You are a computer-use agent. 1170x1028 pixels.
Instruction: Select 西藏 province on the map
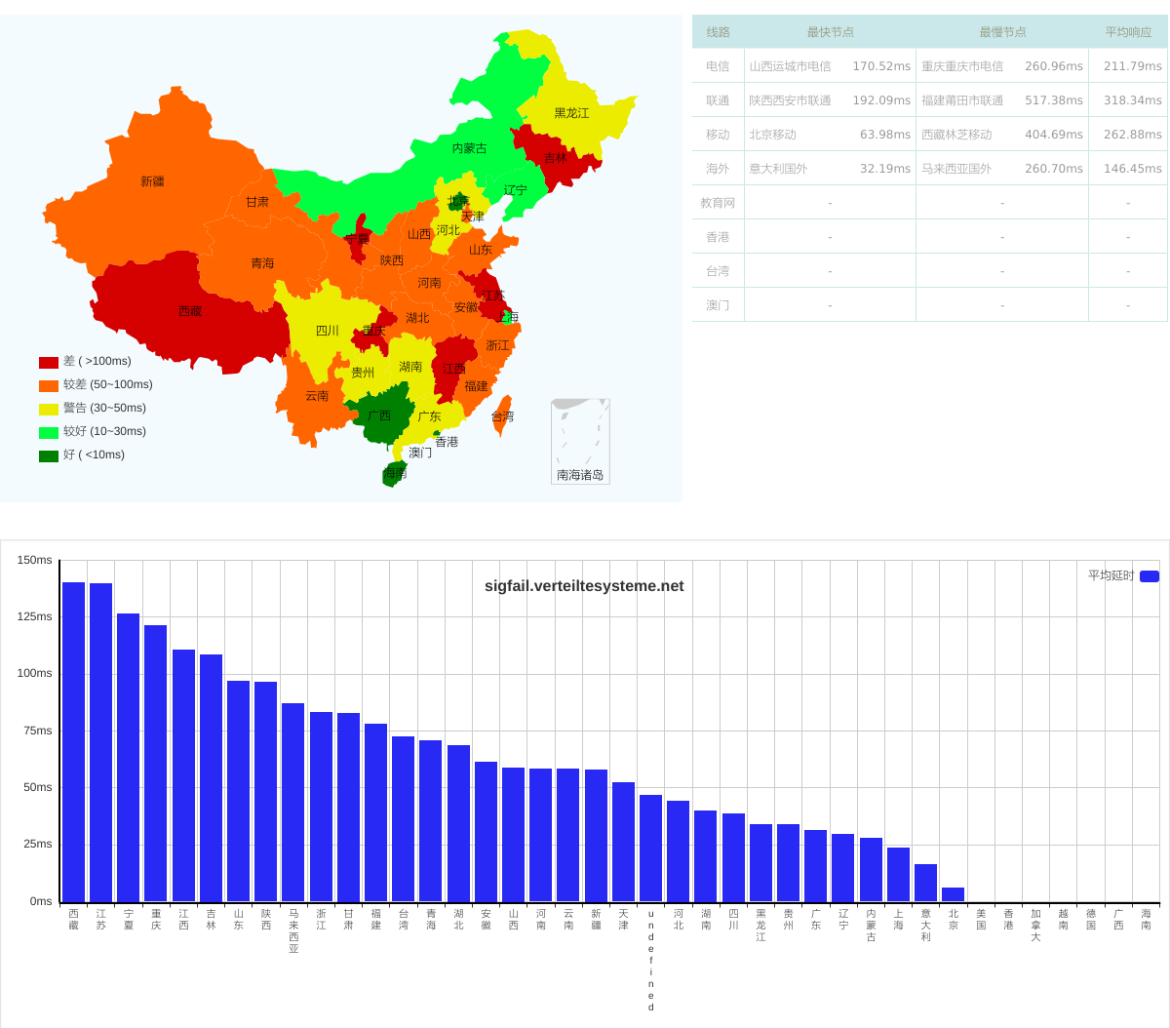[190, 312]
